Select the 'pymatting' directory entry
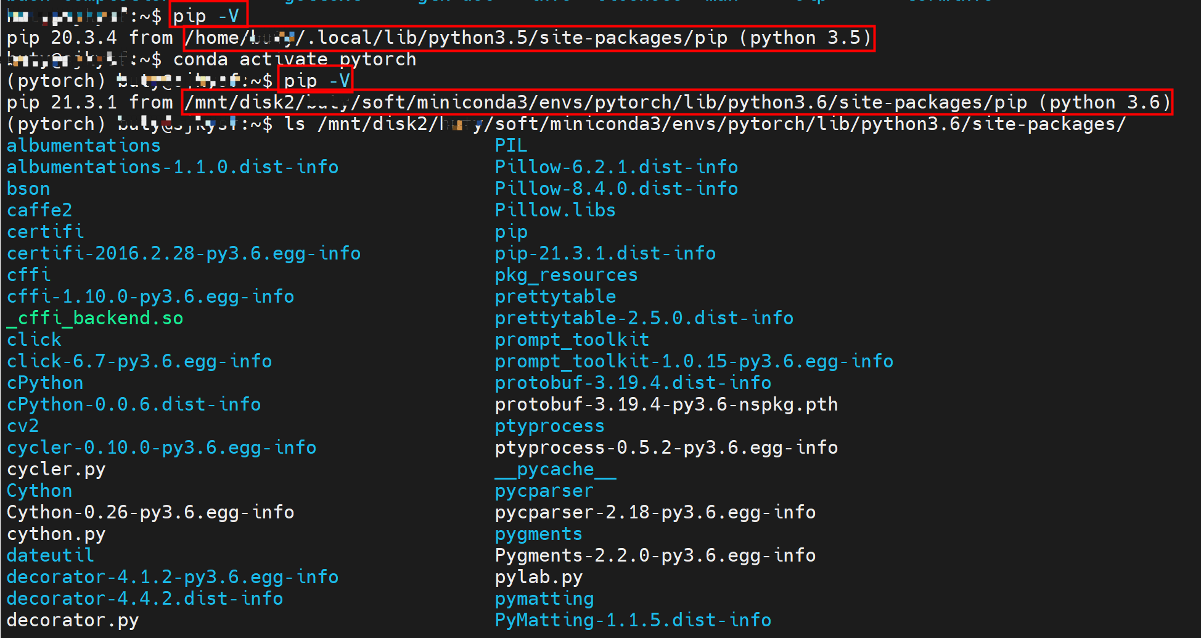Viewport: 1201px width, 638px height. pyautogui.click(x=544, y=599)
